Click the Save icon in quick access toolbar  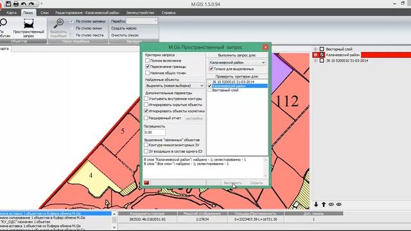8,4
